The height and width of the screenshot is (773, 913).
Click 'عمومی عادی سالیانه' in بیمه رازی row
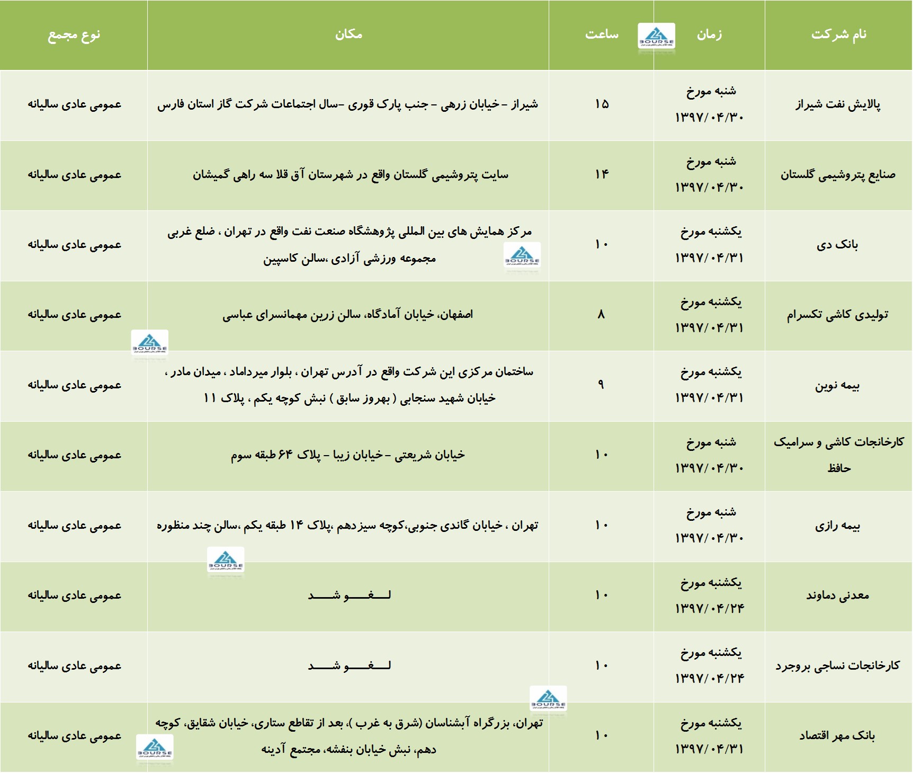[x=74, y=526]
